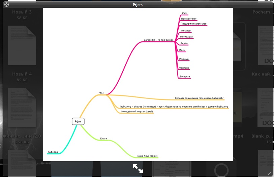Click the Видео node
Screen dimensions: 274x177
(184, 43)
